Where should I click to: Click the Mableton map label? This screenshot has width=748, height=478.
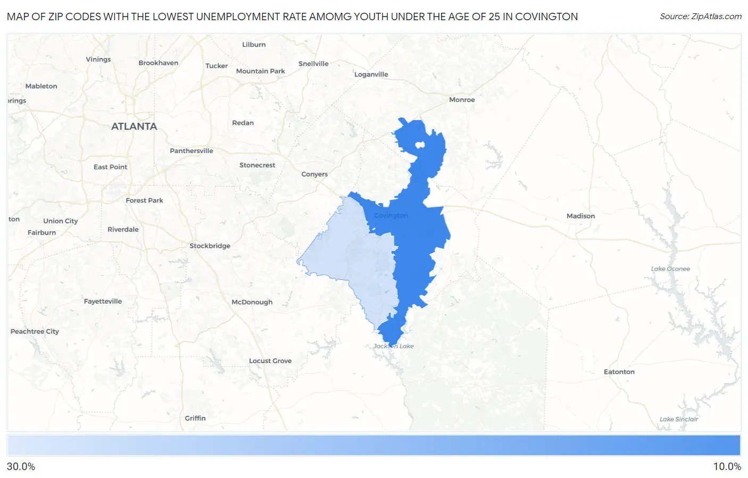click(41, 86)
